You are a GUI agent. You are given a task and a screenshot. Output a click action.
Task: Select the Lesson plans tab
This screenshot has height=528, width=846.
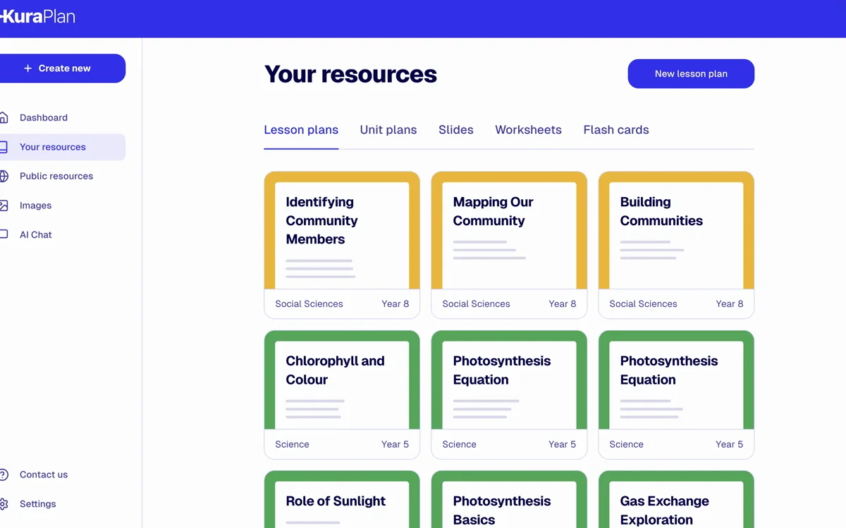(301, 130)
